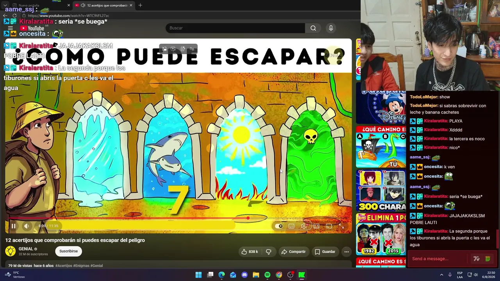
Task: Open OBS Studio from the taskbar
Action: click(x=290, y=275)
